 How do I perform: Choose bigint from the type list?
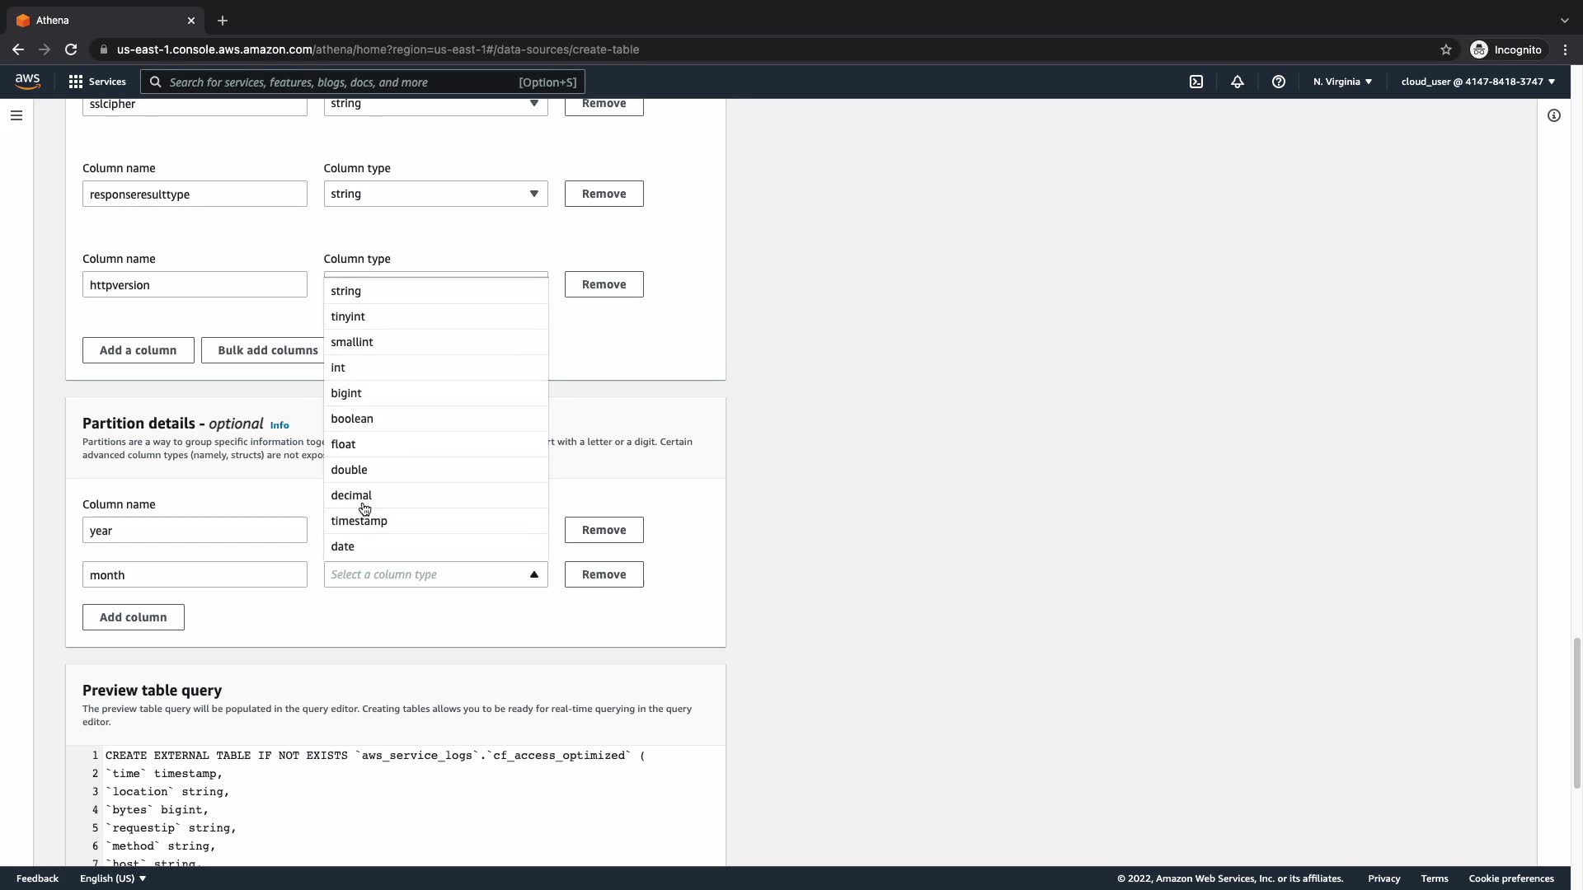click(346, 393)
